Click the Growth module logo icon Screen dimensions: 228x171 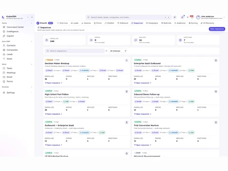[x=38, y=23]
